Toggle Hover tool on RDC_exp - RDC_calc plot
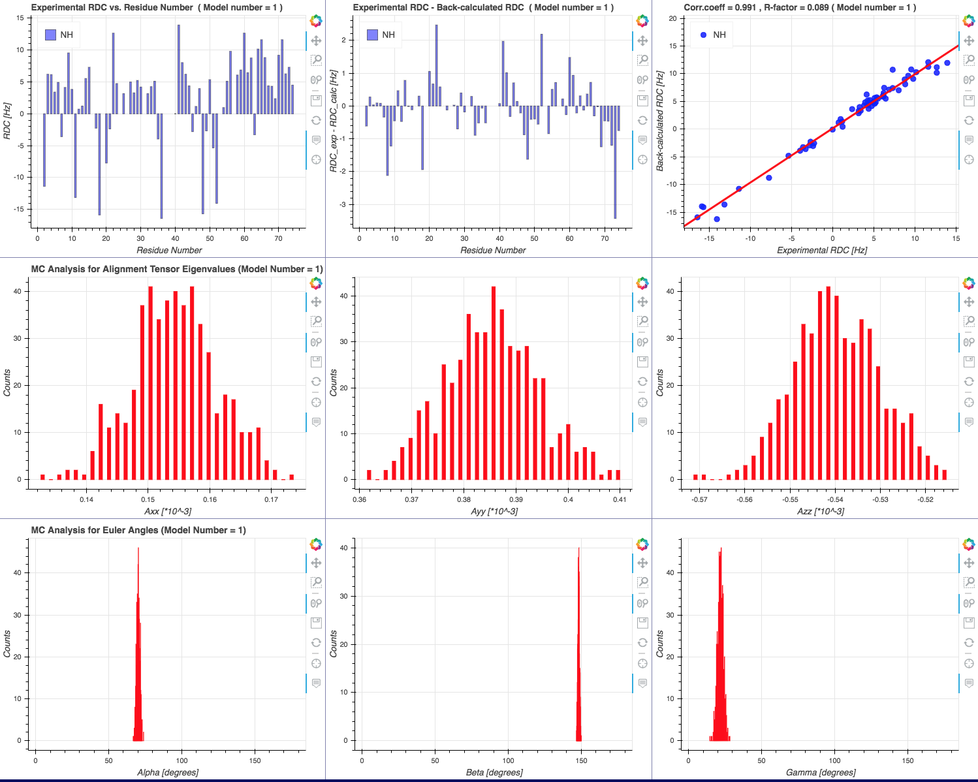 point(642,140)
